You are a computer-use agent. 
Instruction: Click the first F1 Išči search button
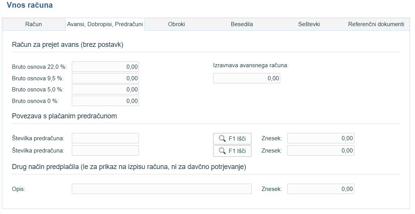tap(232, 139)
